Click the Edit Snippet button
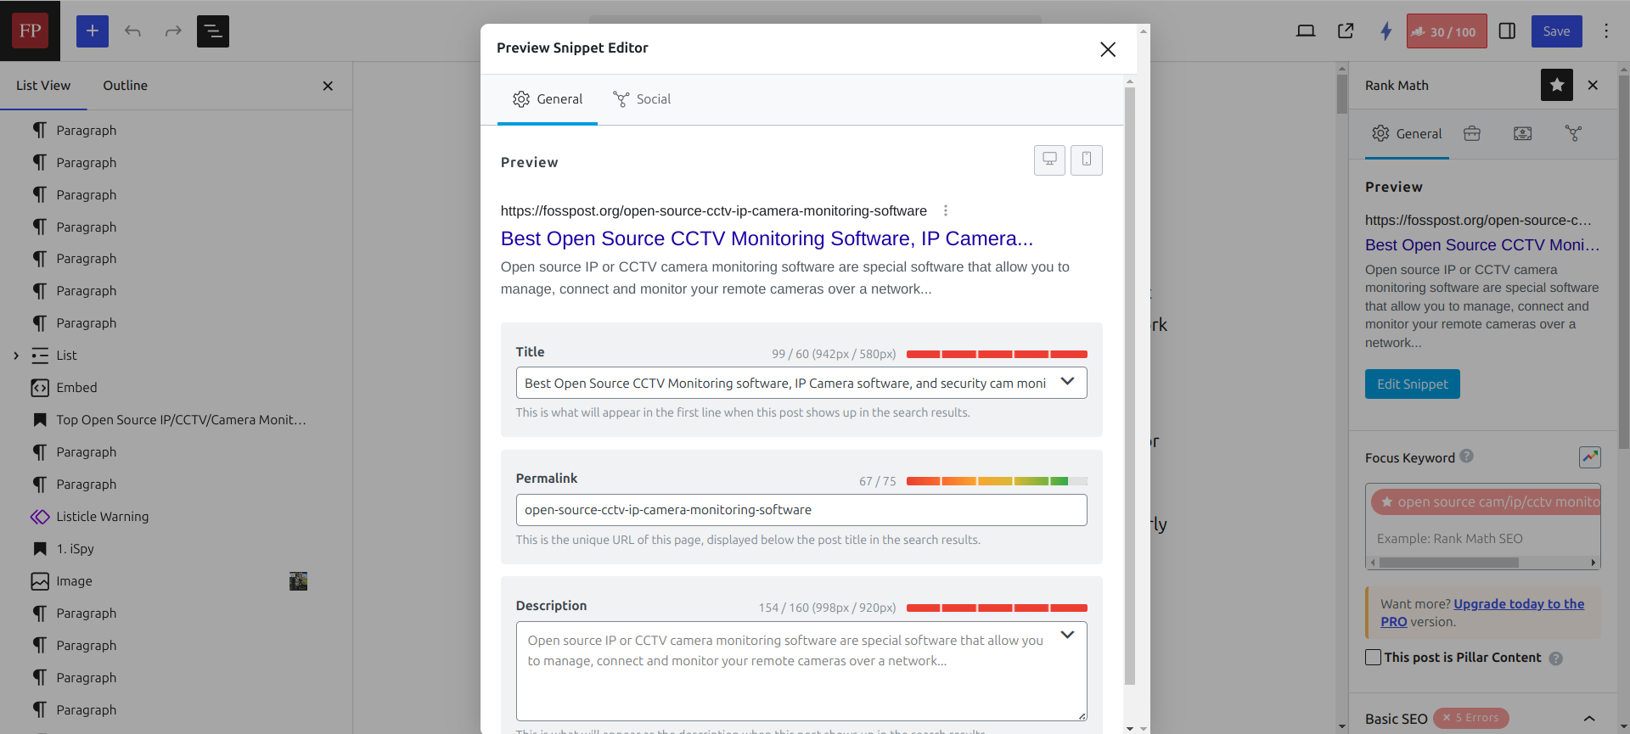Viewport: 1630px width, 734px height. [1412, 384]
